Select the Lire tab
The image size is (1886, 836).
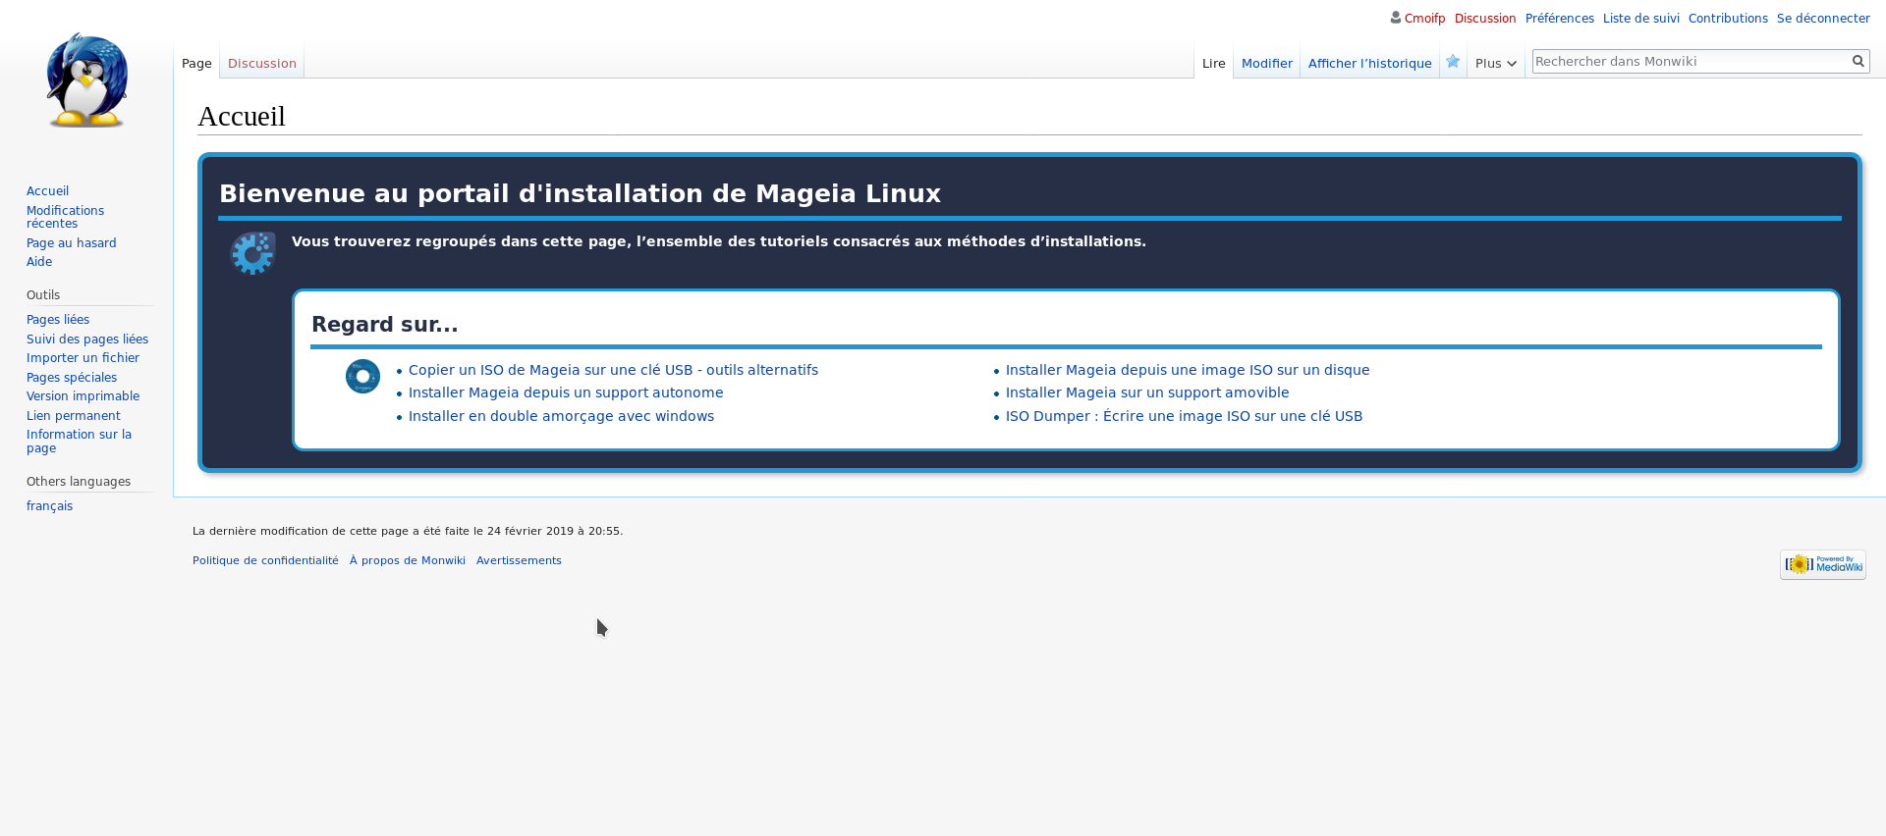point(1214,63)
